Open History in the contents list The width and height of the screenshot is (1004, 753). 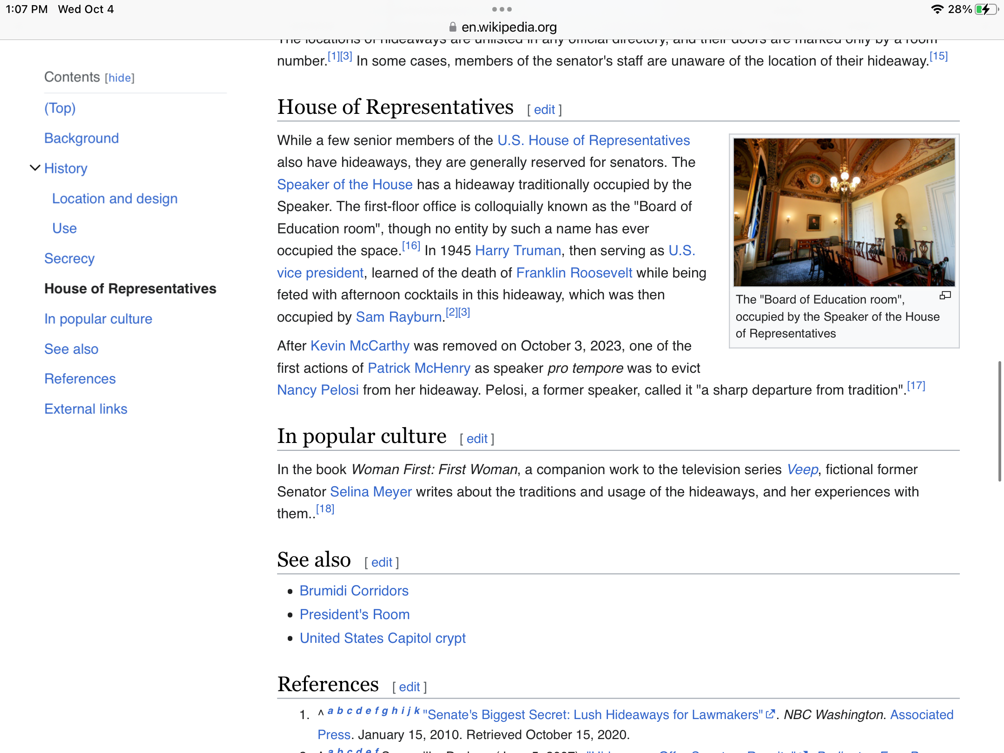coord(66,168)
